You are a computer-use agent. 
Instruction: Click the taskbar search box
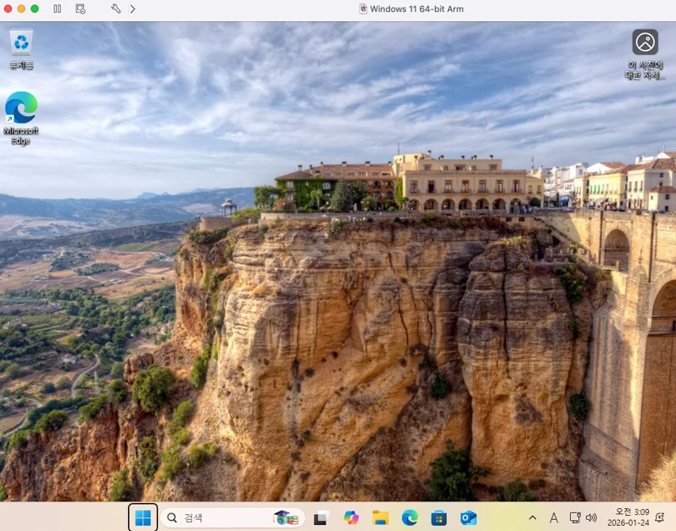point(232,517)
